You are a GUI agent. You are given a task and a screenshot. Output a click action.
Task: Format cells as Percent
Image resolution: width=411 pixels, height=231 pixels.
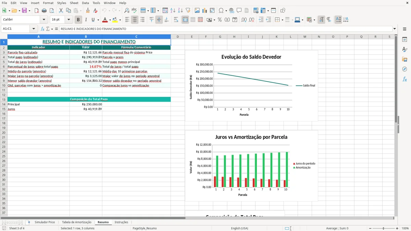(x=220, y=20)
